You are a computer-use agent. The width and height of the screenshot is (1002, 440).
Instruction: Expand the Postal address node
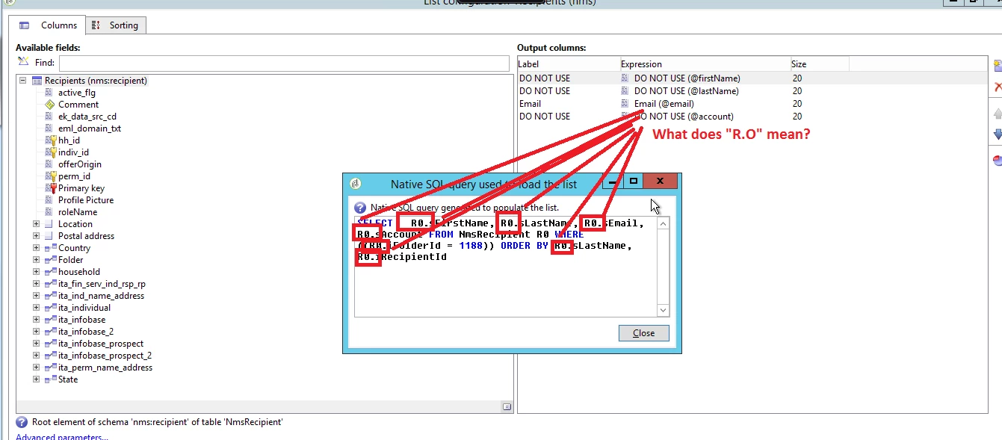[36, 236]
